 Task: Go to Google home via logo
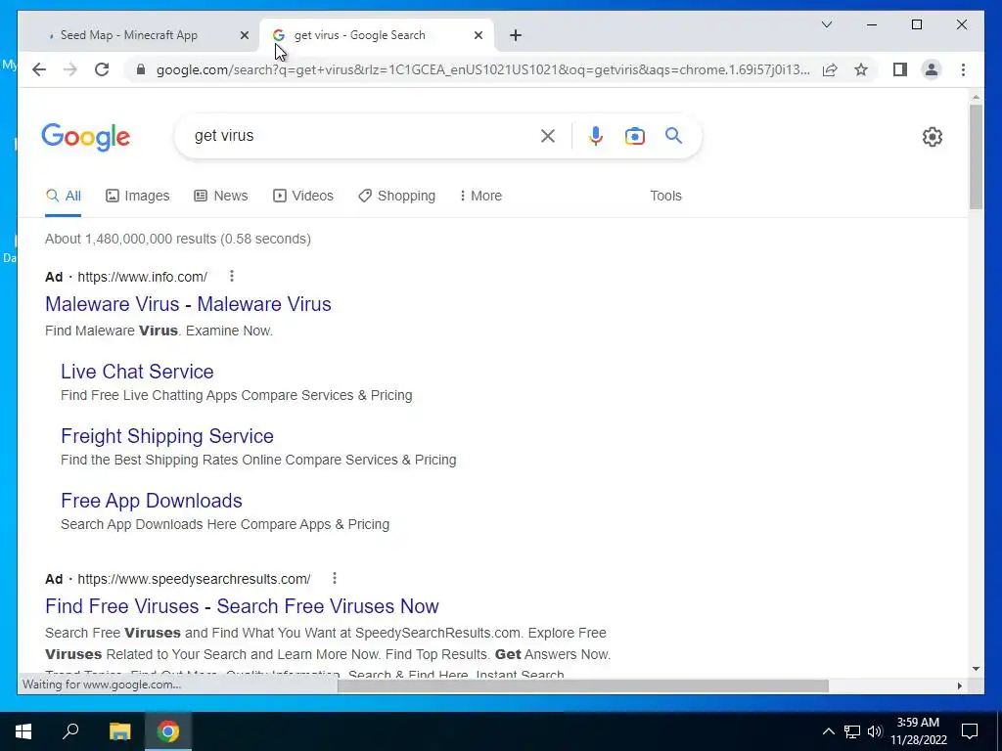(x=86, y=137)
